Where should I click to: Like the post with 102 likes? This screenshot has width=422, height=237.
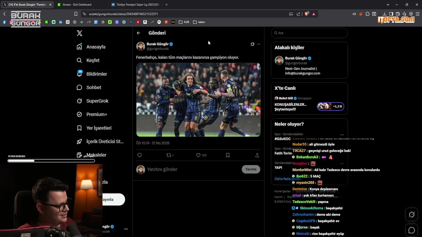pyautogui.click(x=201, y=155)
